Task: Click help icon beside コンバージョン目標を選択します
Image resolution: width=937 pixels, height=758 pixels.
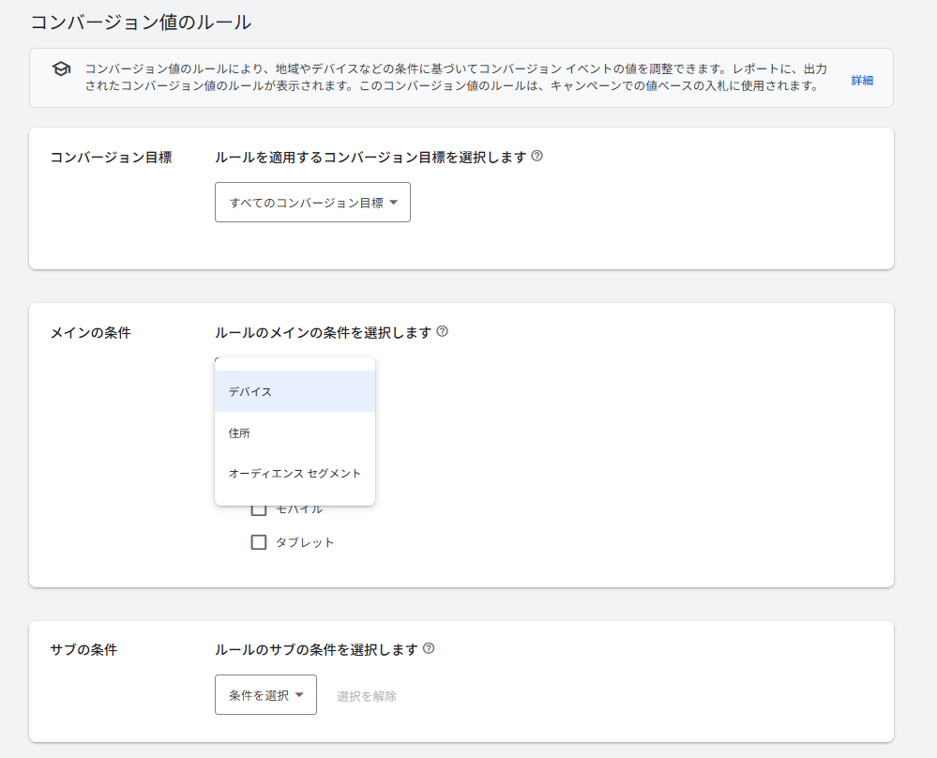Action: tap(537, 156)
